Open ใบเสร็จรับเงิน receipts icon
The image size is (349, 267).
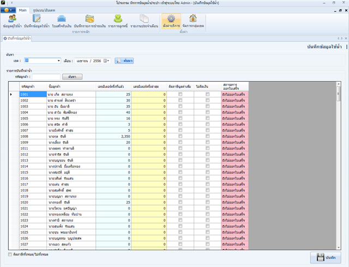pyautogui.click(x=62, y=21)
